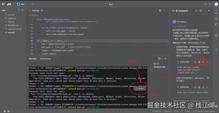219x113 pixels.
Task: Open the file search sidebar icon
Action: pos(216,19)
